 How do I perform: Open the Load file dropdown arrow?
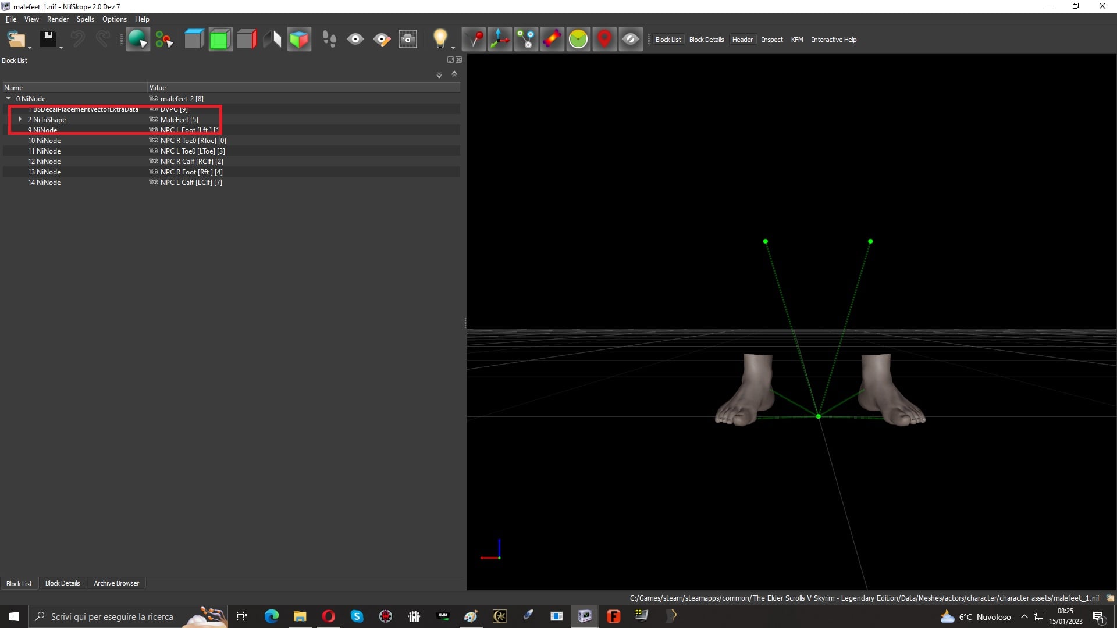30,47
